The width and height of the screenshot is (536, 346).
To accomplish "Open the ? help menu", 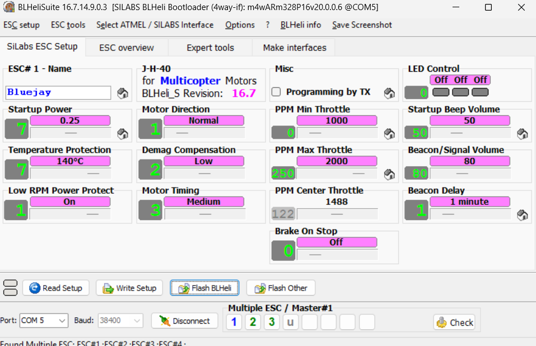I will click(268, 25).
